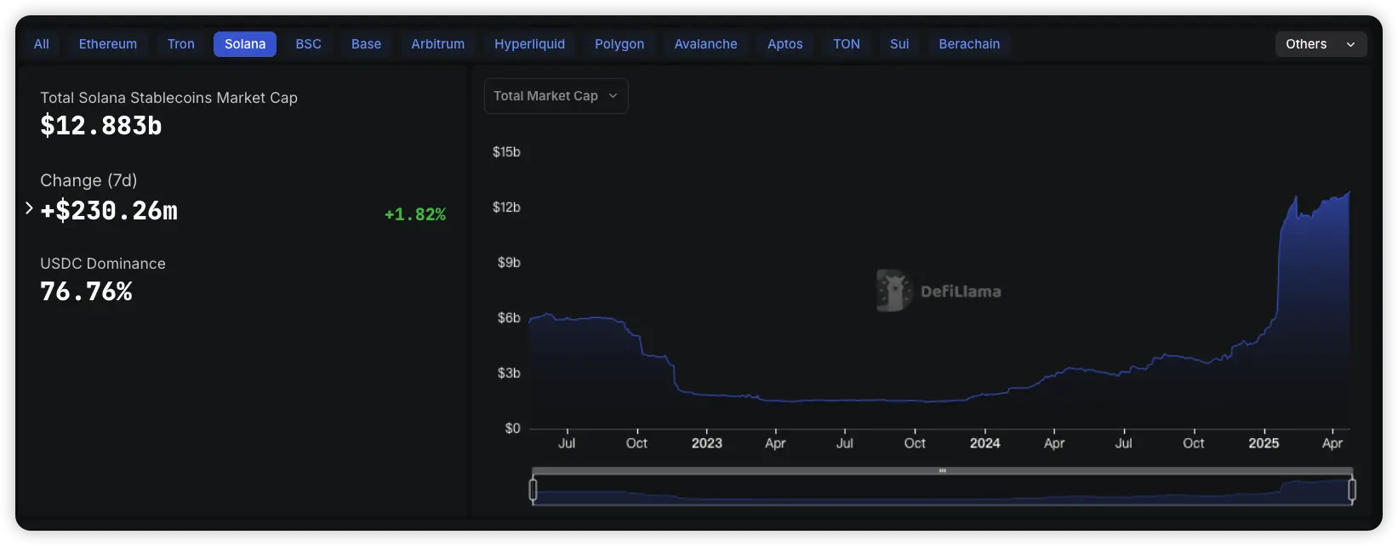
Task: Click the right handle of range slider
Action: click(x=1351, y=490)
